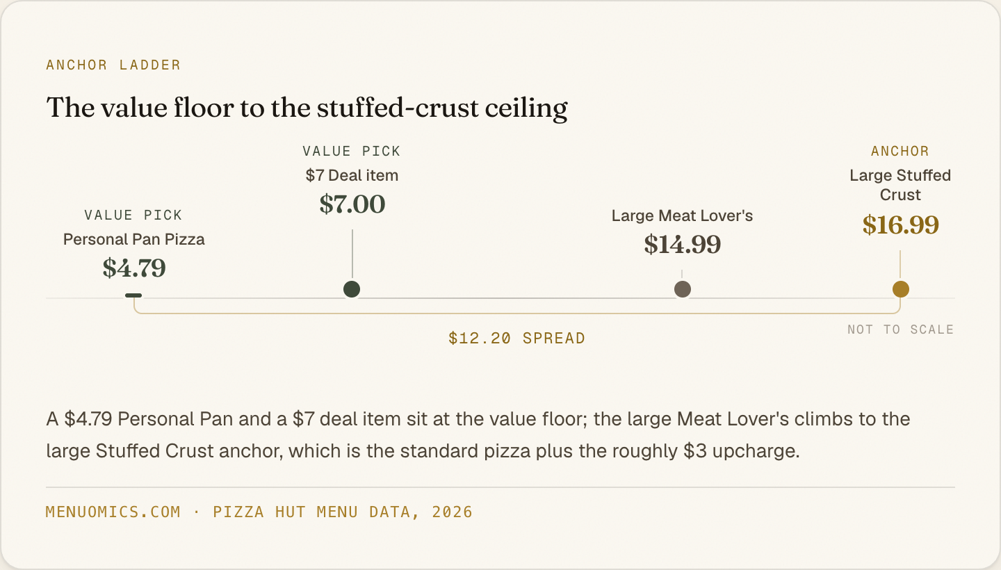The height and width of the screenshot is (570, 1001).
Task: Select the brown-gray $14.99 marker dot
Action: tap(683, 289)
